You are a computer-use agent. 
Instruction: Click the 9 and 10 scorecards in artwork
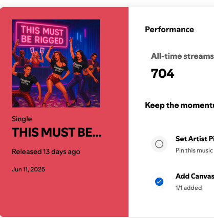[37, 50]
